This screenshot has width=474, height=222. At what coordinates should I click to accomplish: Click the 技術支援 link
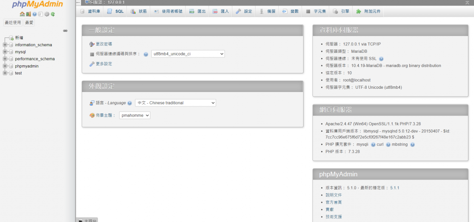(x=333, y=217)
